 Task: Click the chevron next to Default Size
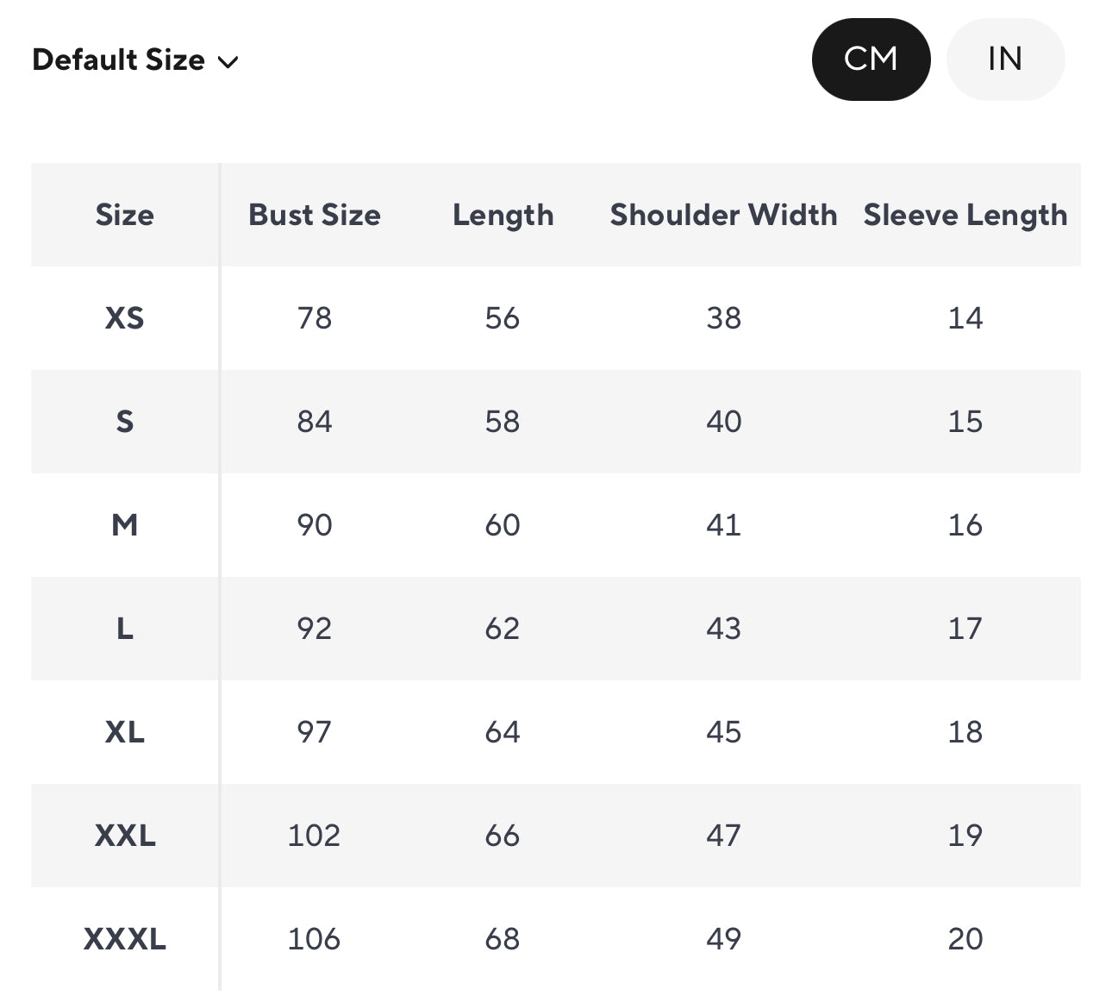pyautogui.click(x=228, y=62)
